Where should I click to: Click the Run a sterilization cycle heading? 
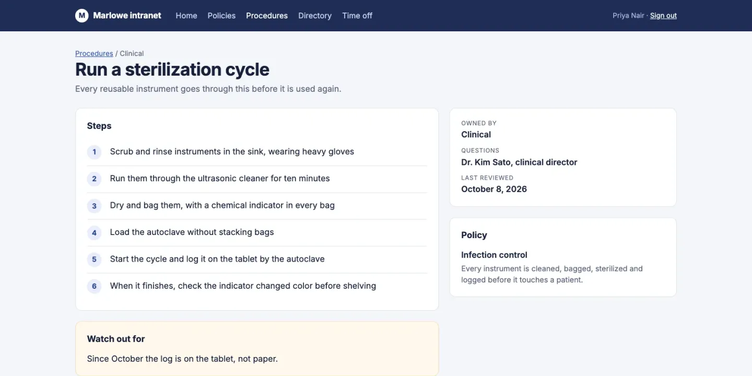click(172, 69)
